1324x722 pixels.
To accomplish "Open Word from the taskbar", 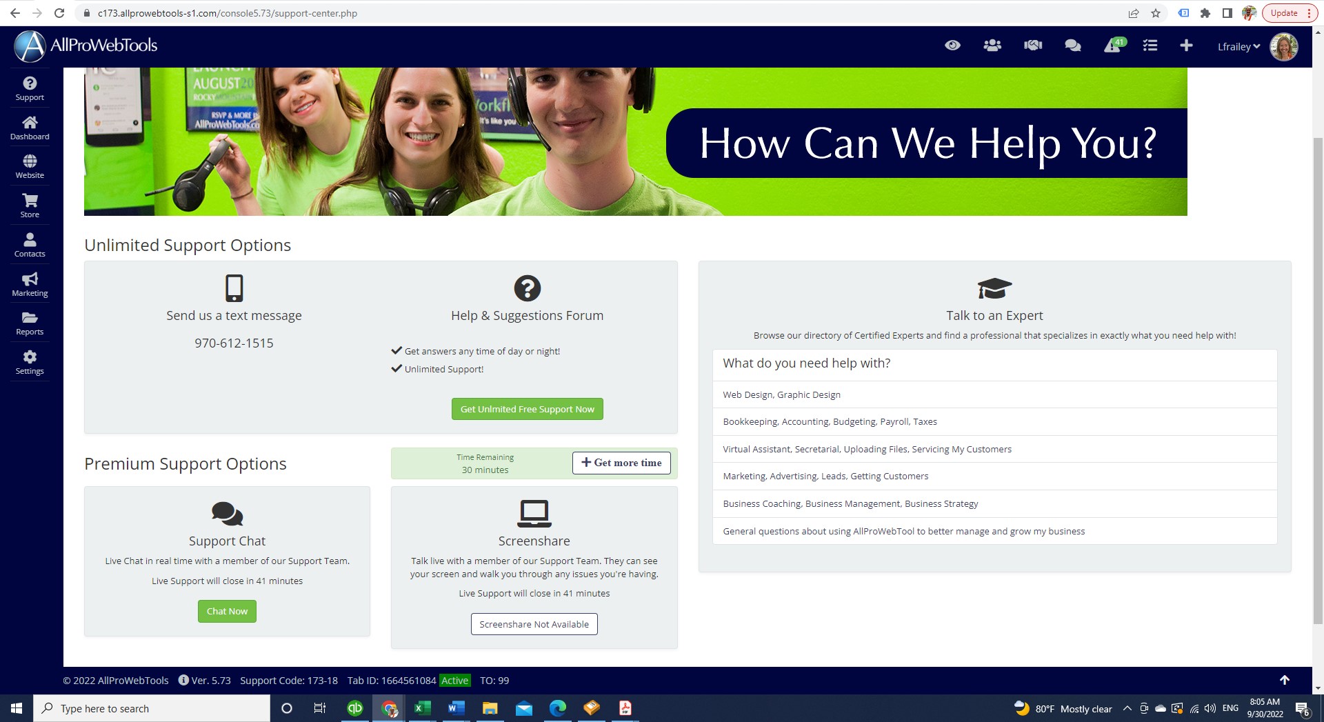I will tap(456, 708).
